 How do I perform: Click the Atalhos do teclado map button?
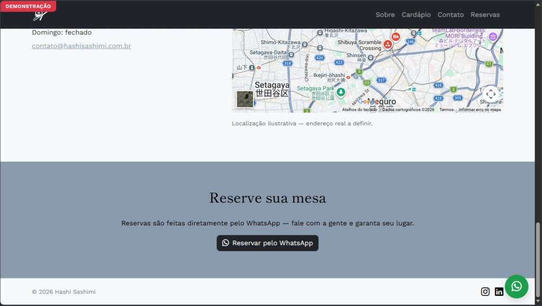pyautogui.click(x=359, y=110)
